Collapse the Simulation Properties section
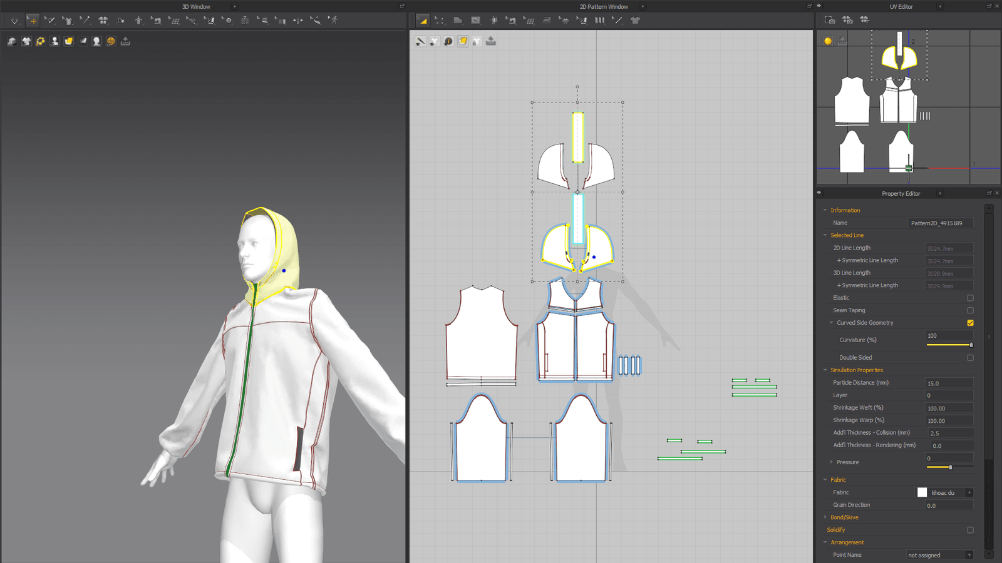 point(825,370)
